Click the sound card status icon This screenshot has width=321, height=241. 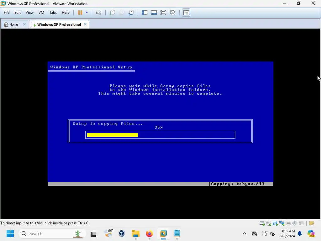(295, 223)
